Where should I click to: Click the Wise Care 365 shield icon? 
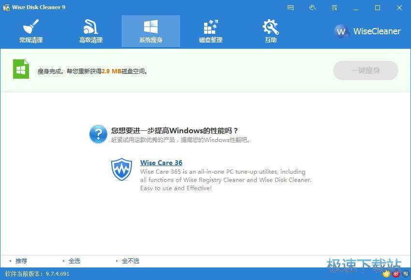121,170
